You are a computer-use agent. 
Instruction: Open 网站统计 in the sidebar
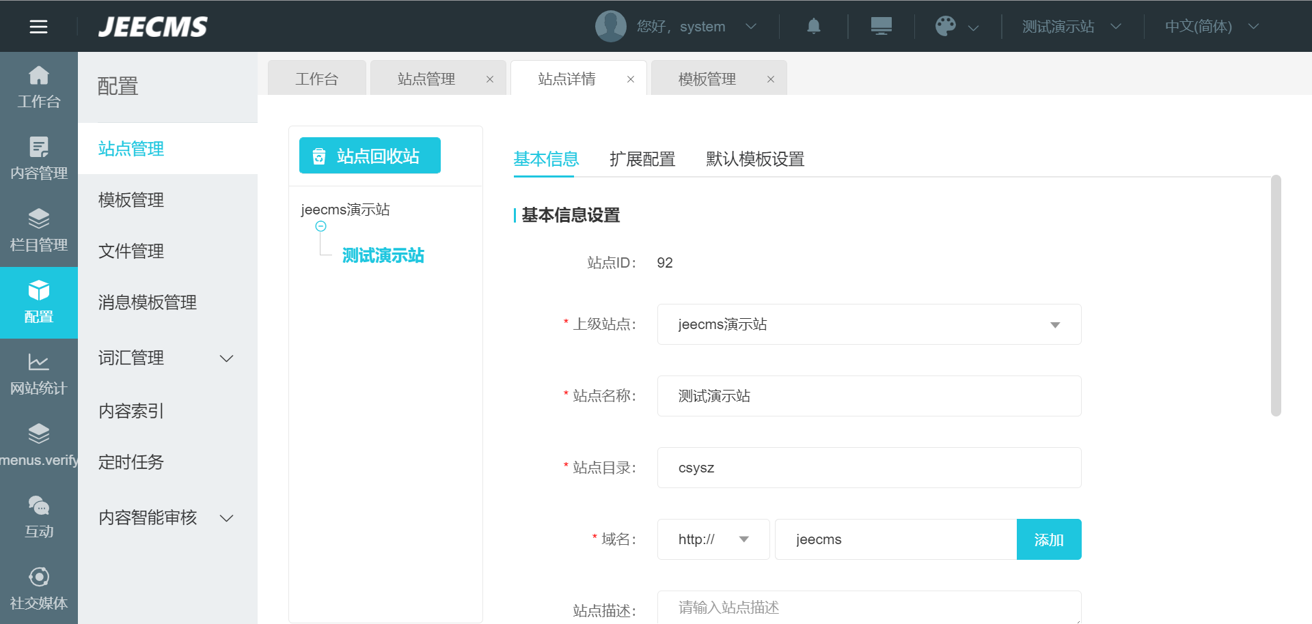[x=39, y=373]
